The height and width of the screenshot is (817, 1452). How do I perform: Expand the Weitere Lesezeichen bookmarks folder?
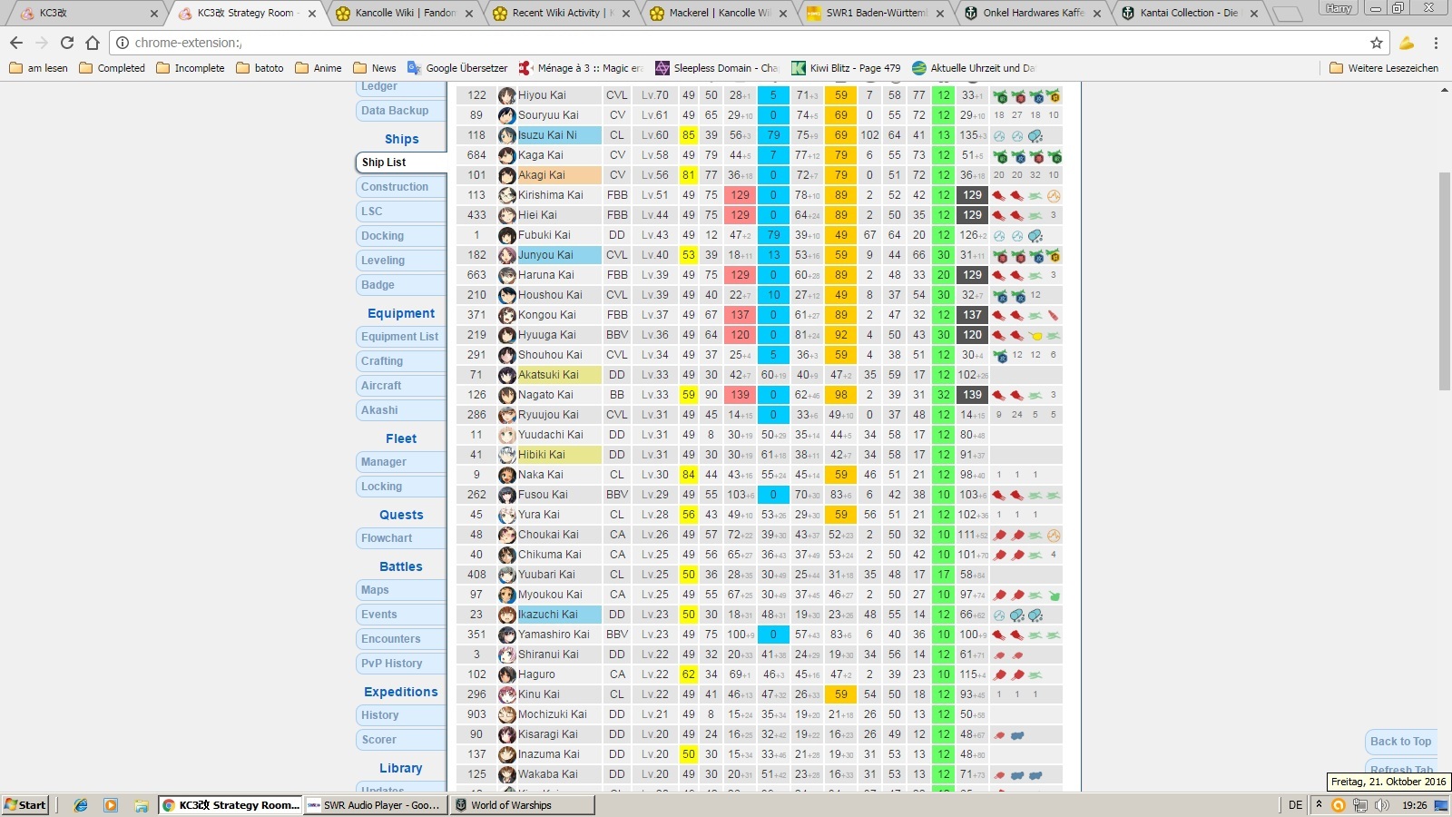pos(1385,68)
